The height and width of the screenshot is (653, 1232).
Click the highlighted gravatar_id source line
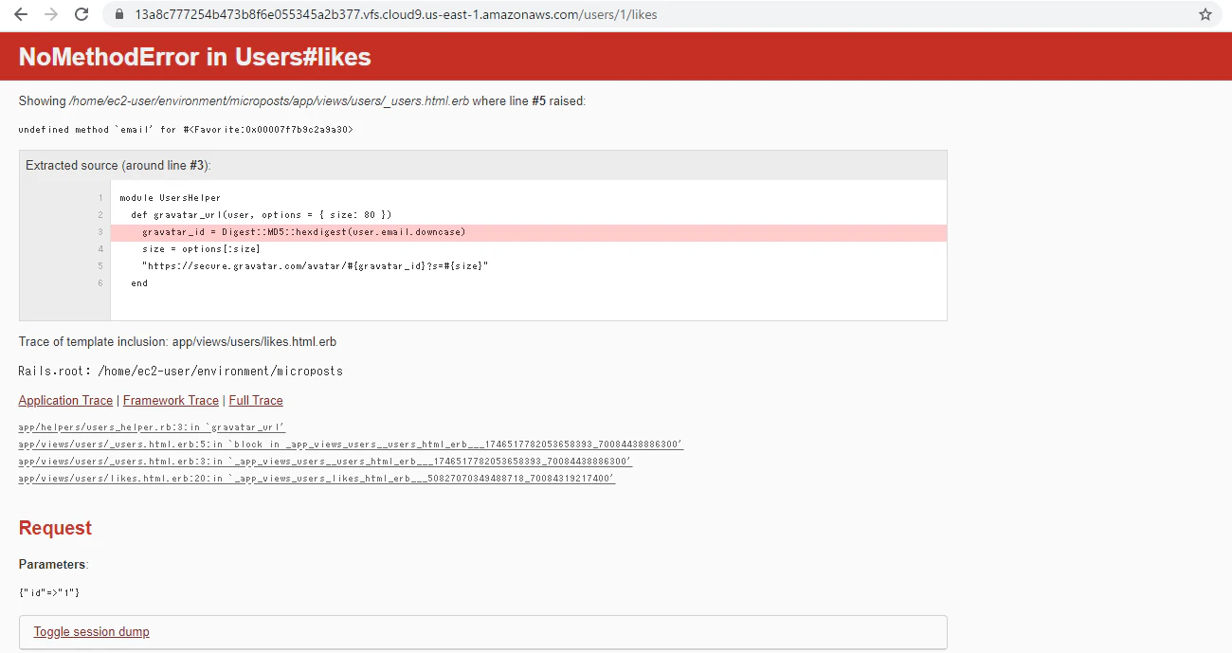click(528, 232)
